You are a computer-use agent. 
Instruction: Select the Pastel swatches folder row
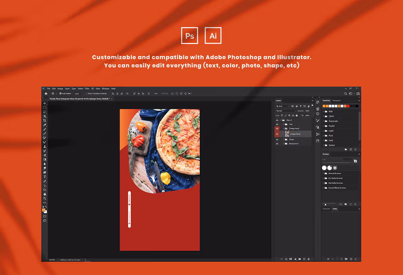340,126
